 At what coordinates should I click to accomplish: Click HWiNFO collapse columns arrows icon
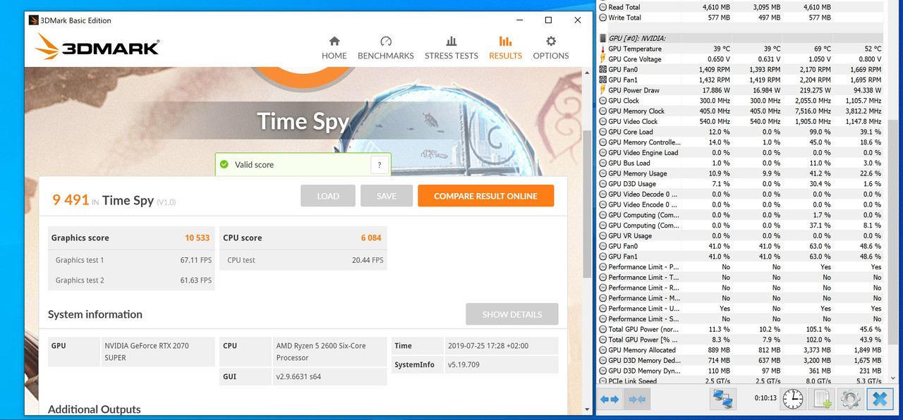click(x=637, y=400)
